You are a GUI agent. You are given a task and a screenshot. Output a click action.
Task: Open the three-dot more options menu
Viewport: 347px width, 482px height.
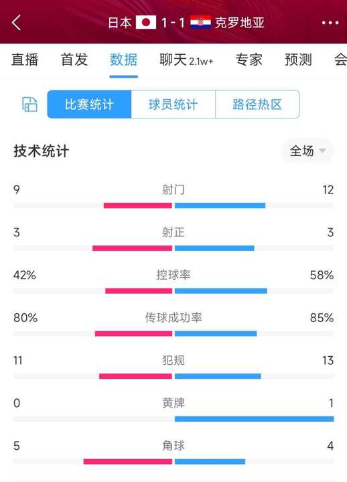pyautogui.click(x=330, y=23)
